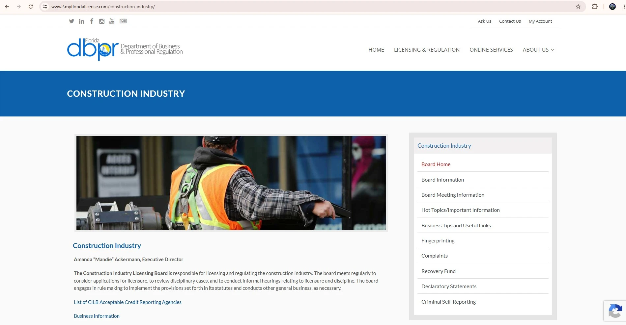Viewport: 626px width, 325px height.
Task: Click the construction worker banner image
Action: pyautogui.click(x=231, y=183)
